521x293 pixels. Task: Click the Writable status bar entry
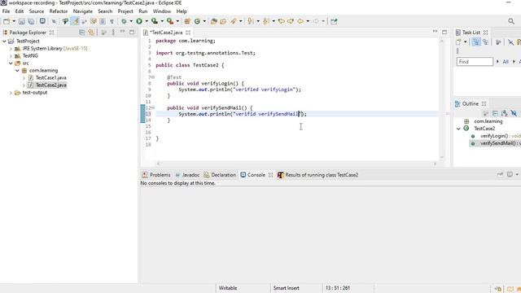pos(228,288)
